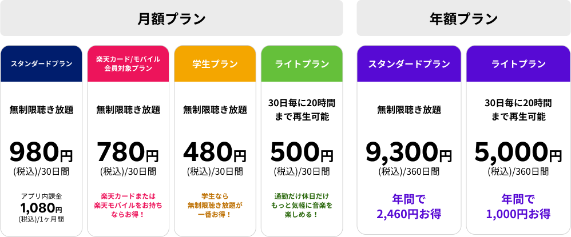Image resolution: width=571 pixels, height=237 pixels.
Task: Select the 月額プラン header tab
Action: 172,18
